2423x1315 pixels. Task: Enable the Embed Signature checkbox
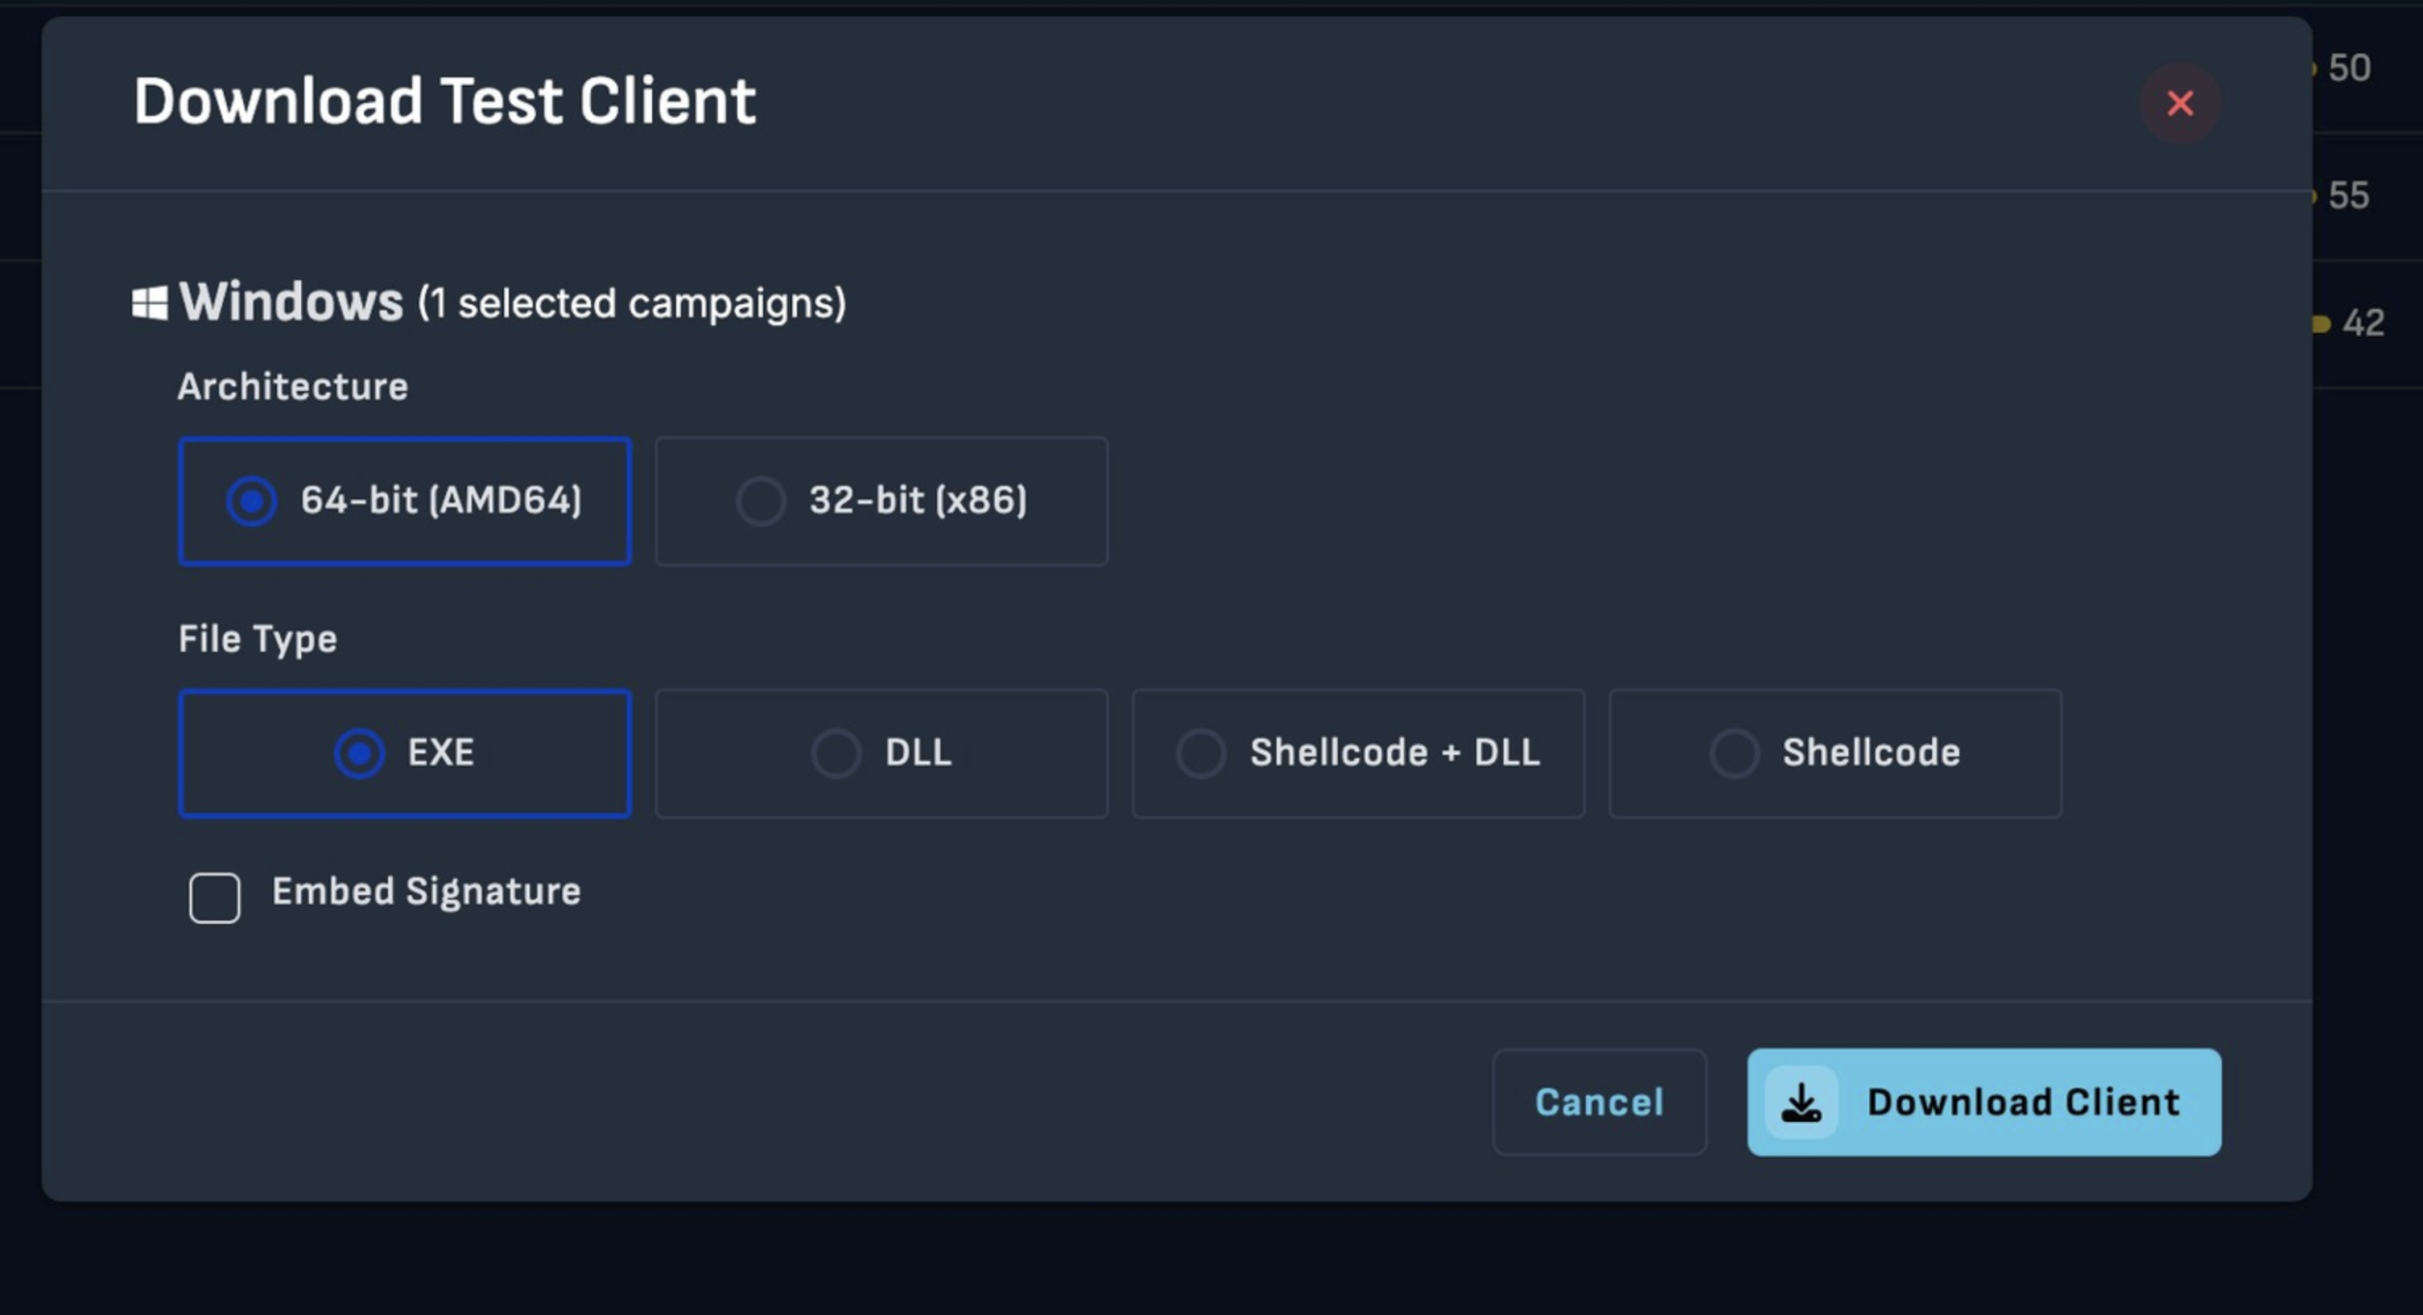(214, 897)
